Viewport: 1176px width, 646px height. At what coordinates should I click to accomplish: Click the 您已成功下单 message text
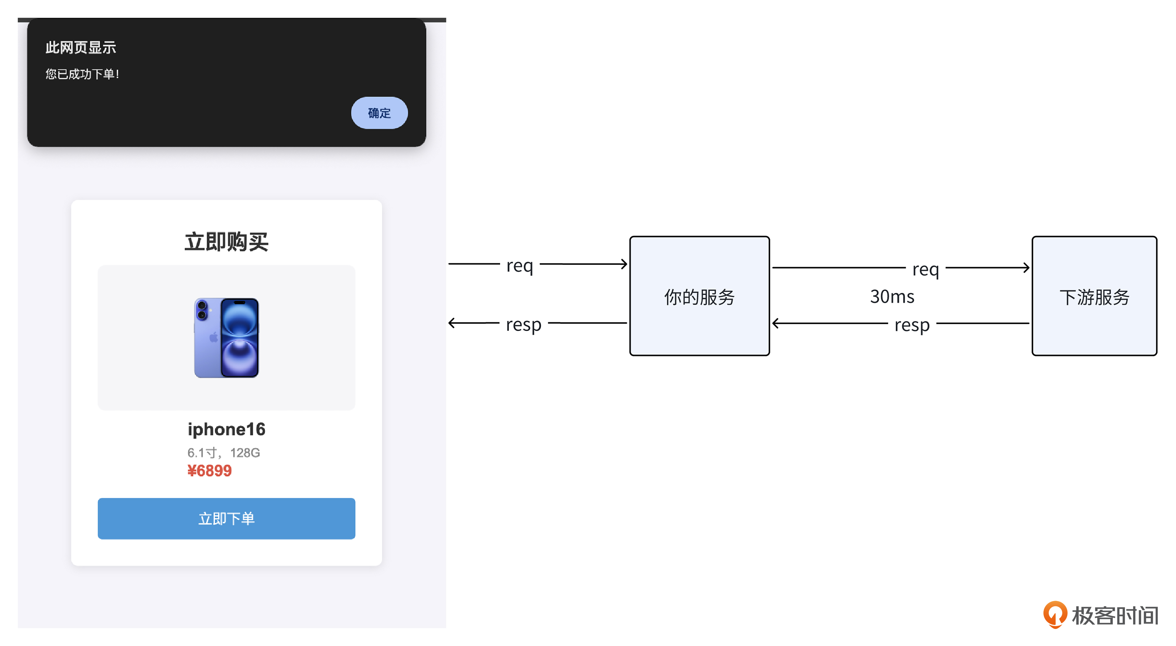tap(82, 74)
